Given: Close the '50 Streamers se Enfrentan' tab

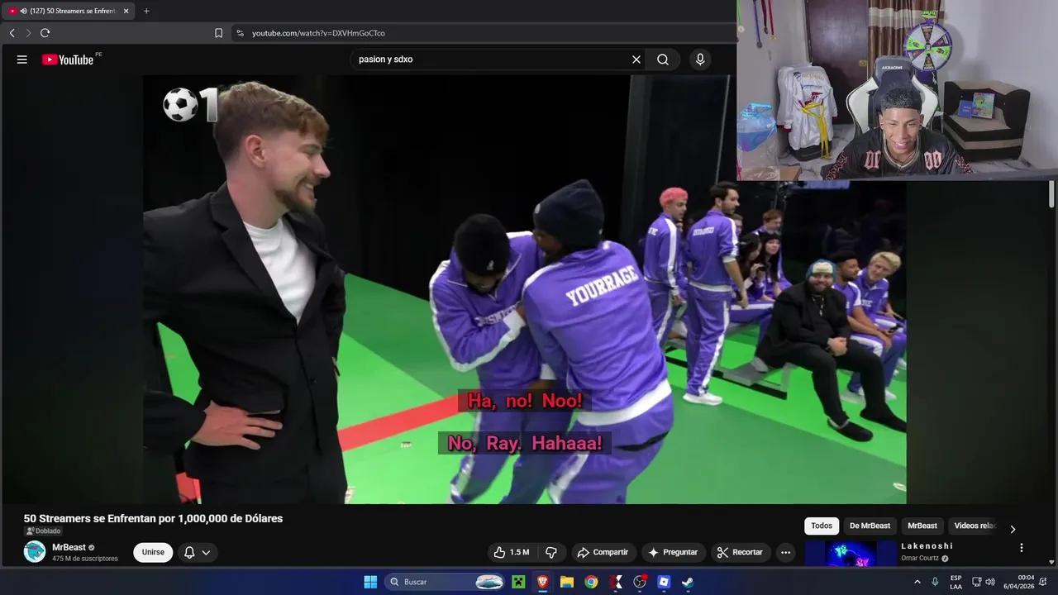Looking at the screenshot, I should point(126,11).
